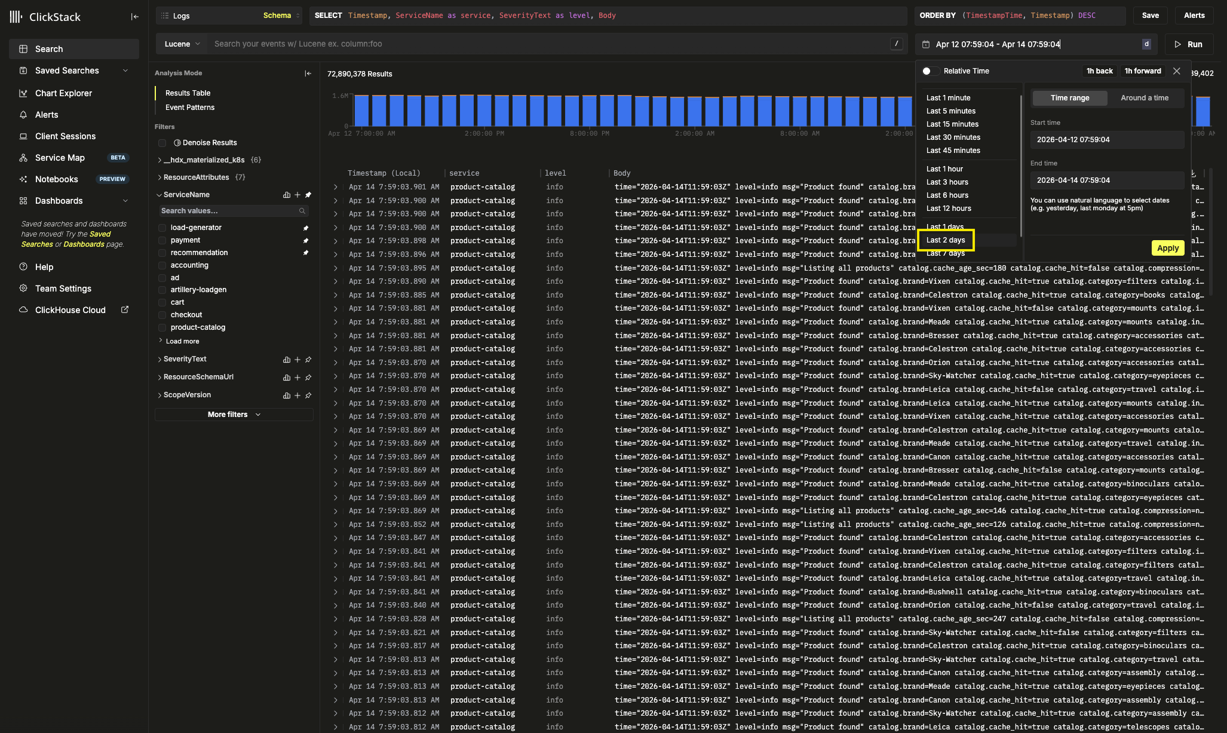Click the Start time input field
The width and height of the screenshot is (1227, 733).
tap(1106, 140)
